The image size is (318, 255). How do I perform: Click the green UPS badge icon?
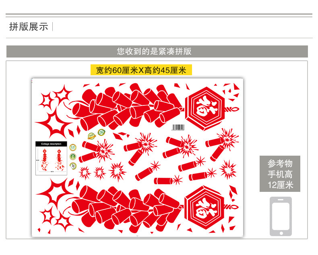click(x=101, y=132)
